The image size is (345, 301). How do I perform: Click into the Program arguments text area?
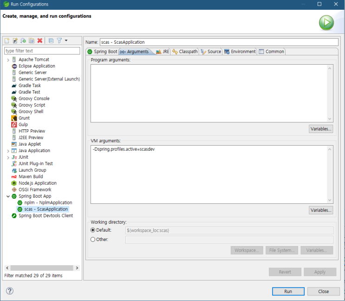[x=212, y=93]
